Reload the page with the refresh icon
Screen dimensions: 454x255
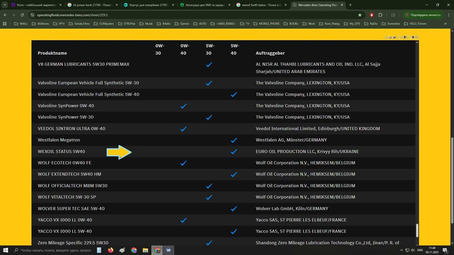pos(22,15)
